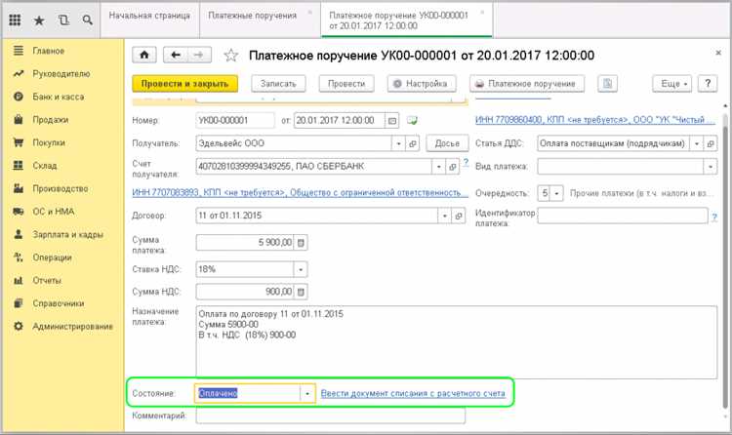Click the Назначение платежа text area
732x435 pixels.
(x=456, y=341)
